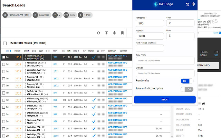Screen dimensions: 221x138
Task: Check the Suffolk to W Palm Beach load
Action: [4, 93]
